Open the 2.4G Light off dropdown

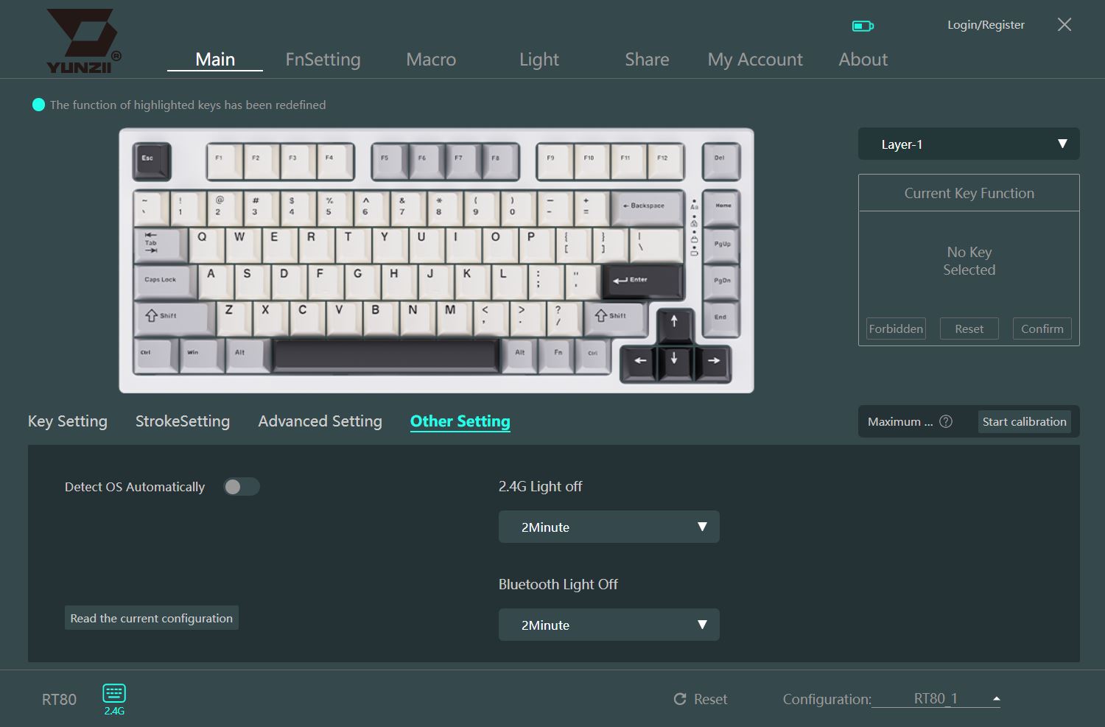[x=609, y=527]
